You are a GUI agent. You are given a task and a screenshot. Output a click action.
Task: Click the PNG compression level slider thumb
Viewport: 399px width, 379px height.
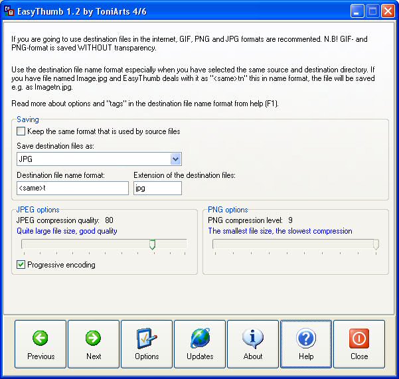(376, 244)
